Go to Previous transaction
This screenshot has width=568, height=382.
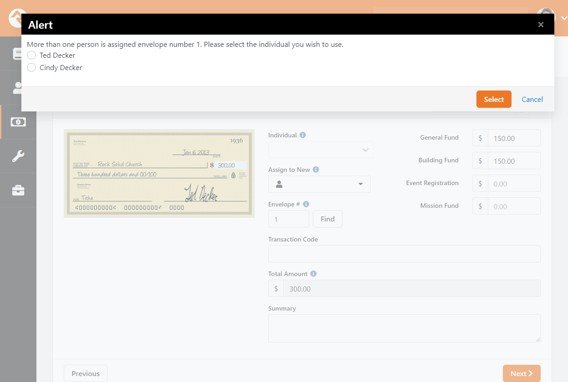[86, 373]
